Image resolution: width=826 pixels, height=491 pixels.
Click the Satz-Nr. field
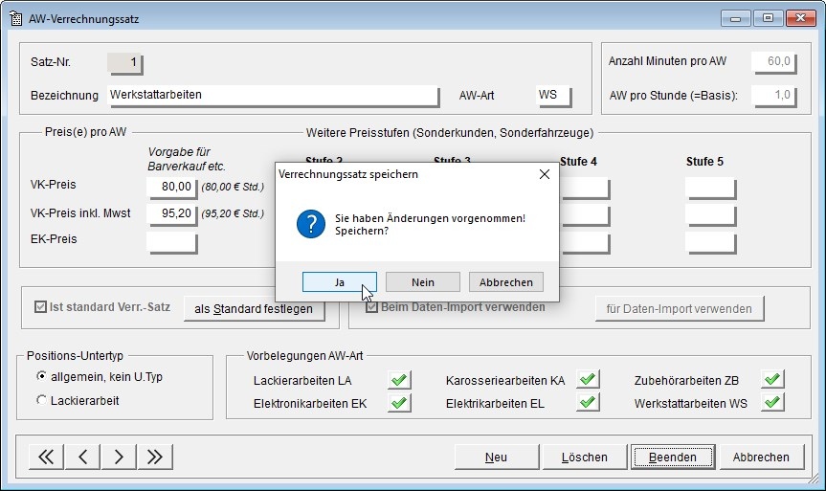(124, 63)
